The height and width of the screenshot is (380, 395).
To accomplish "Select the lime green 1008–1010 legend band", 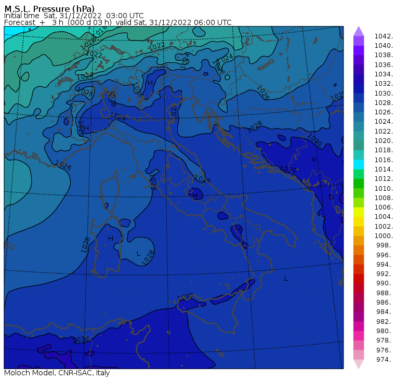I will click(359, 193).
